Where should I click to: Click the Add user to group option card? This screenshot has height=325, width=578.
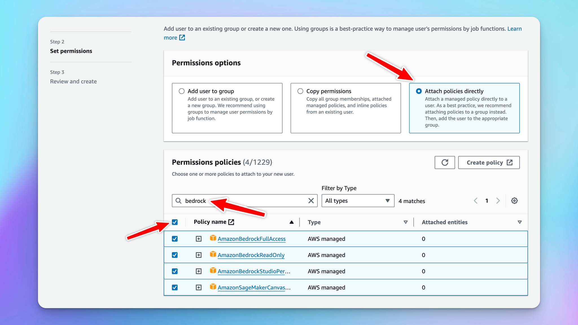tap(227, 108)
